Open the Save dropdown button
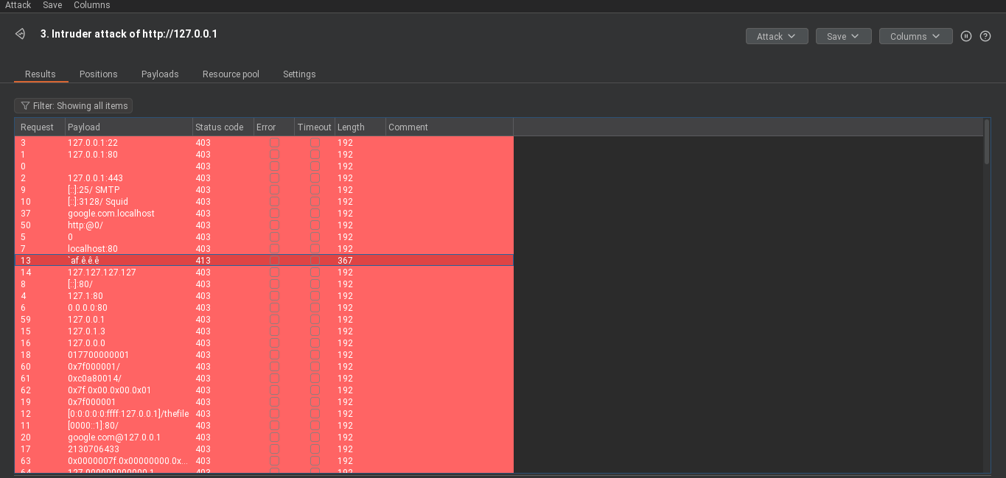Screen dimensions: 1006x478 [x=843, y=36]
